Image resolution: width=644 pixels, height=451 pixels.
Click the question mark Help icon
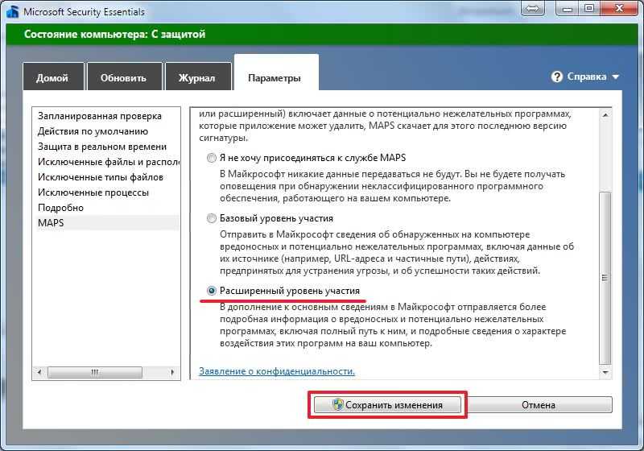point(556,77)
